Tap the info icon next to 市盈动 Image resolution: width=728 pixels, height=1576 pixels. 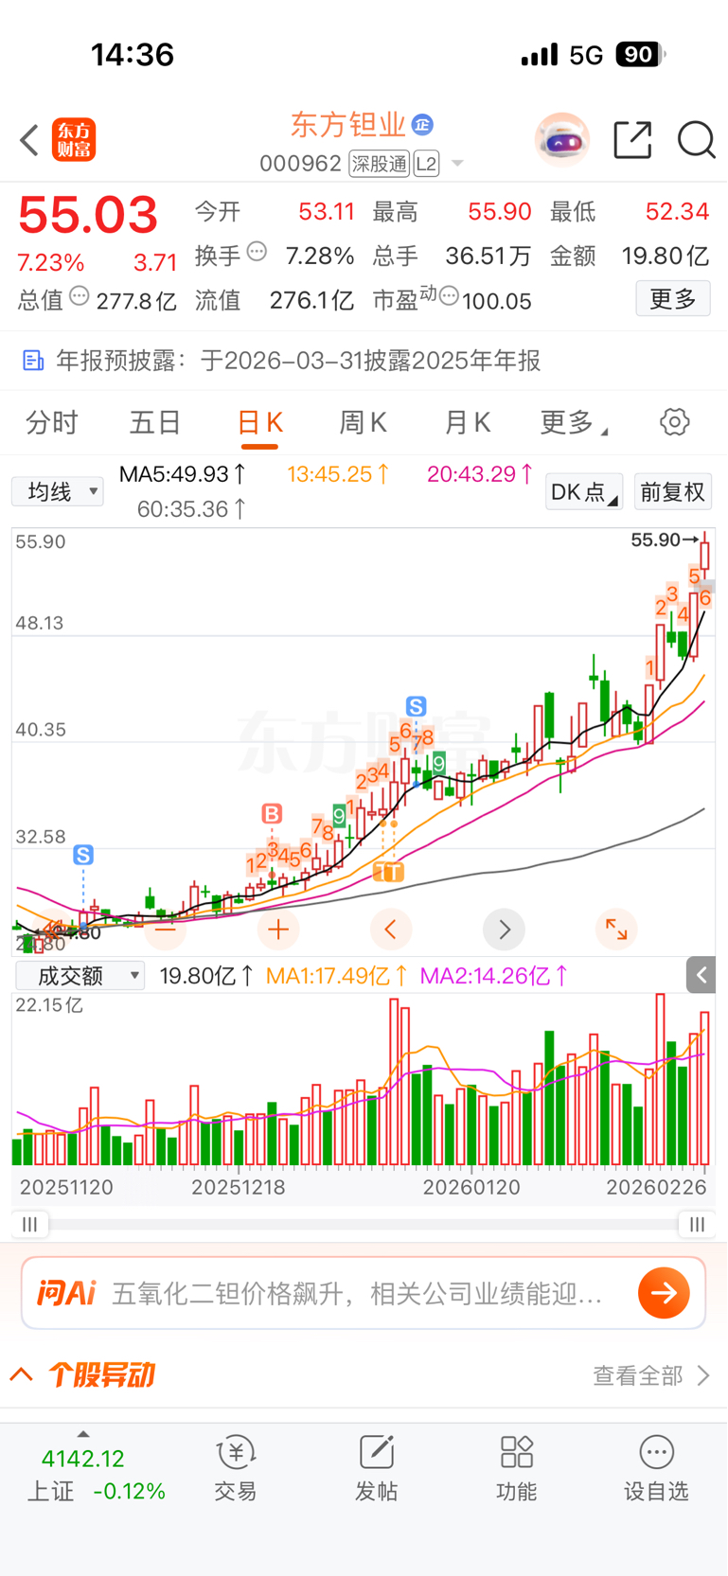click(449, 296)
